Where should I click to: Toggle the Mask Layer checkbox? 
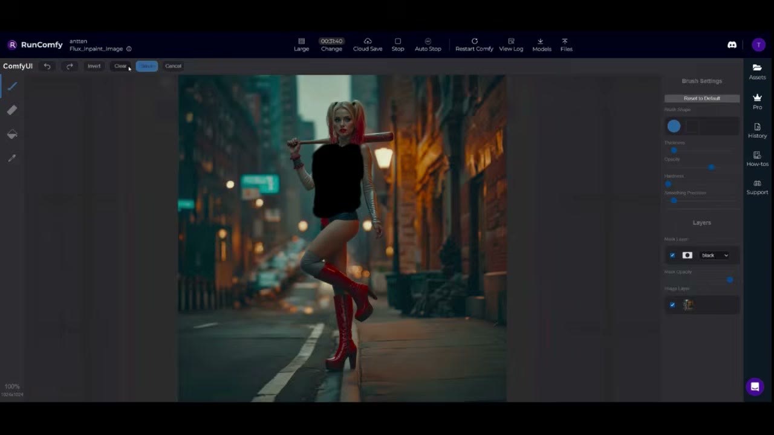(672, 256)
